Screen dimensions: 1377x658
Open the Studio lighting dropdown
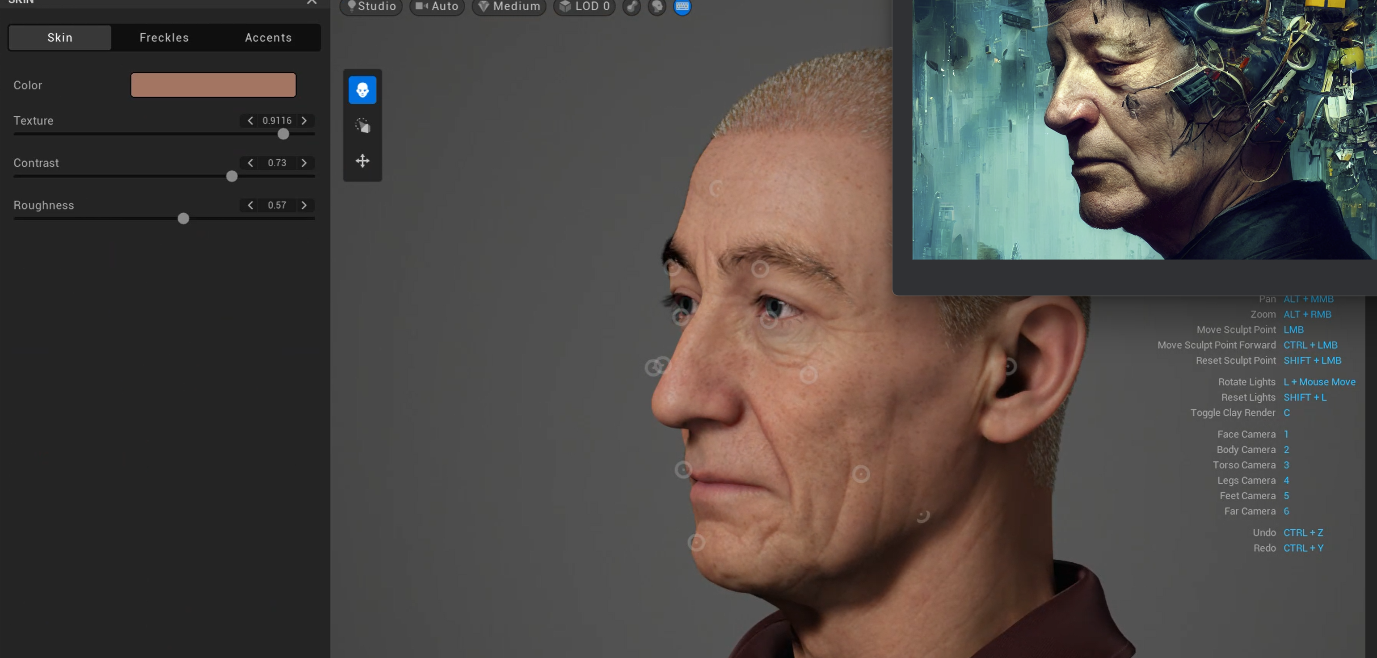click(x=371, y=6)
